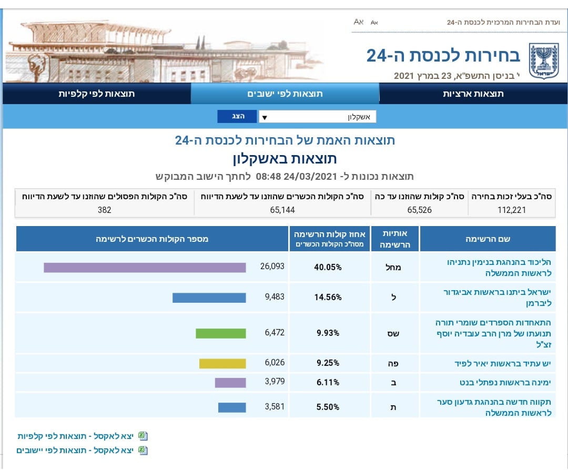Viewport: 568px width, 470px height.
Task: Click the Excel icon for results by locality
Action: [x=143, y=450]
